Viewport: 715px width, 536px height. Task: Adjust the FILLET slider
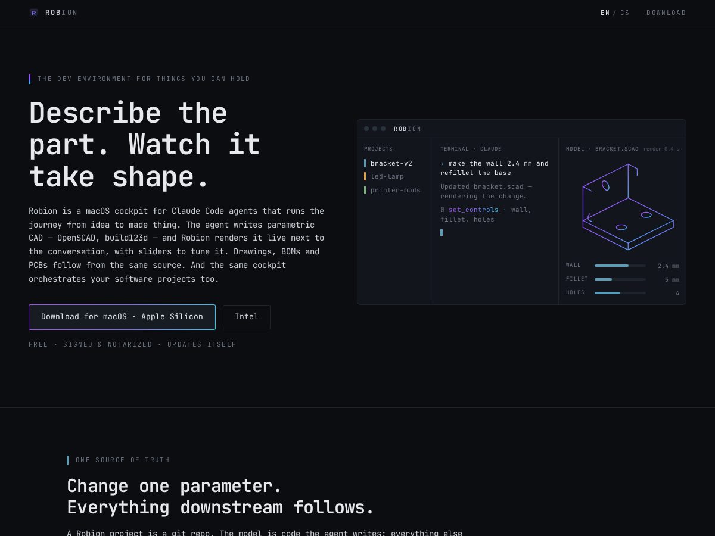click(x=620, y=279)
